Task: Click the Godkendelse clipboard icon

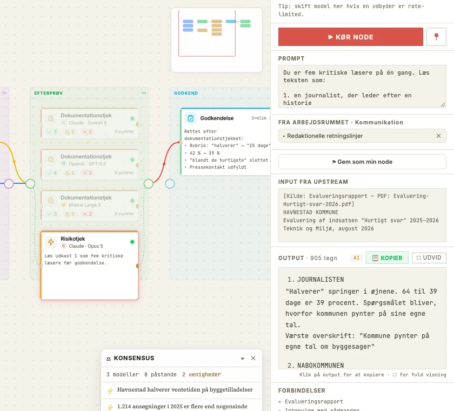Action: (x=190, y=118)
